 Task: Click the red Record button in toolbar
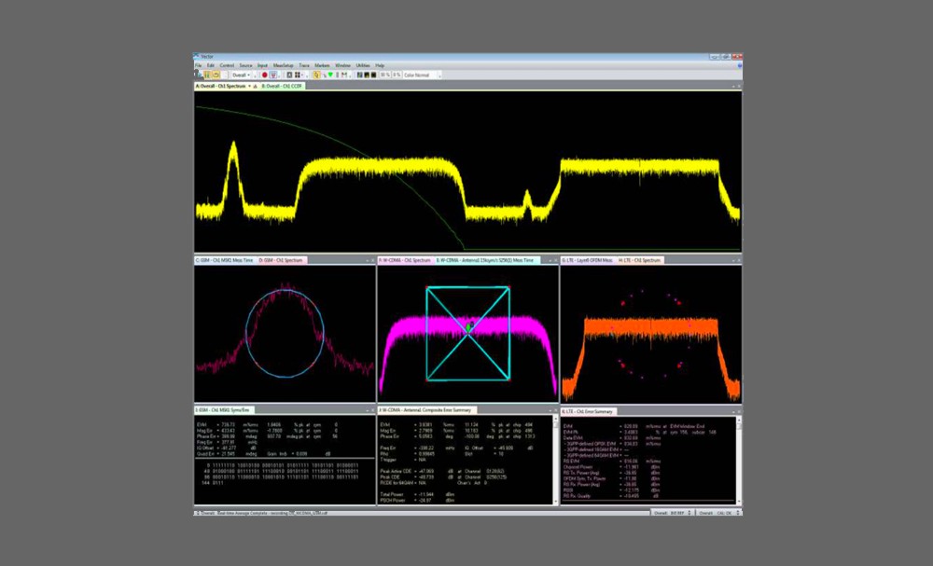pyautogui.click(x=265, y=75)
